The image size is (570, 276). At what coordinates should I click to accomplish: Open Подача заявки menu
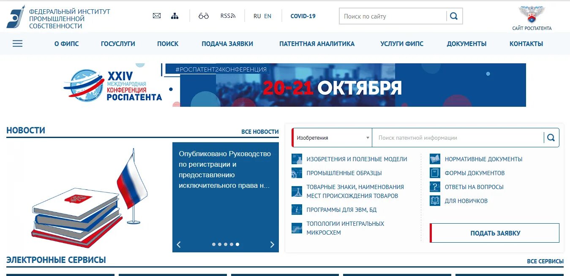click(x=227, y=43)
